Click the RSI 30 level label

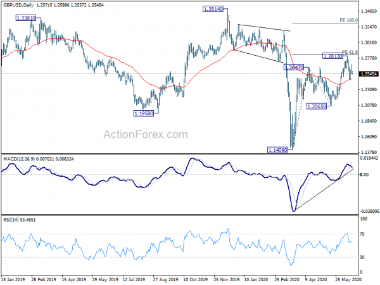click(362, 257)
